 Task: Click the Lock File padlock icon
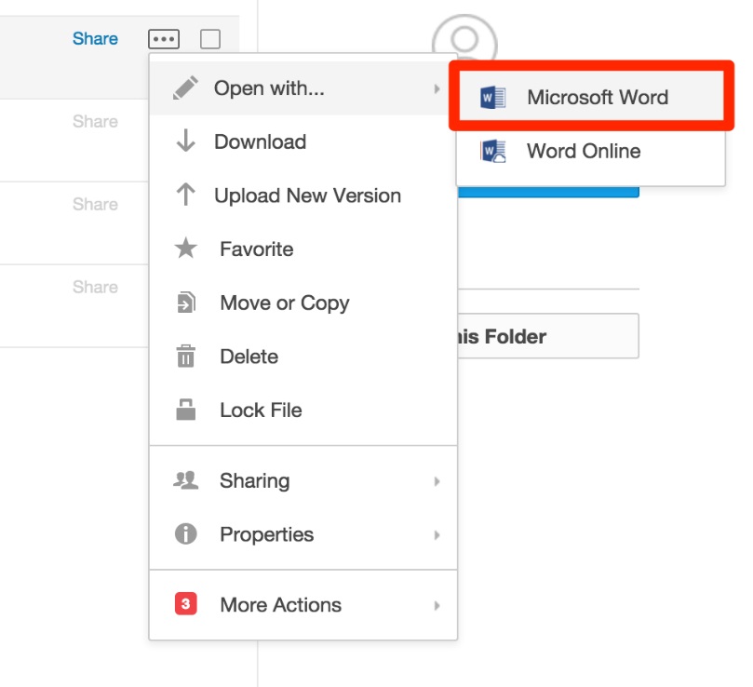(x=186, y=410)
